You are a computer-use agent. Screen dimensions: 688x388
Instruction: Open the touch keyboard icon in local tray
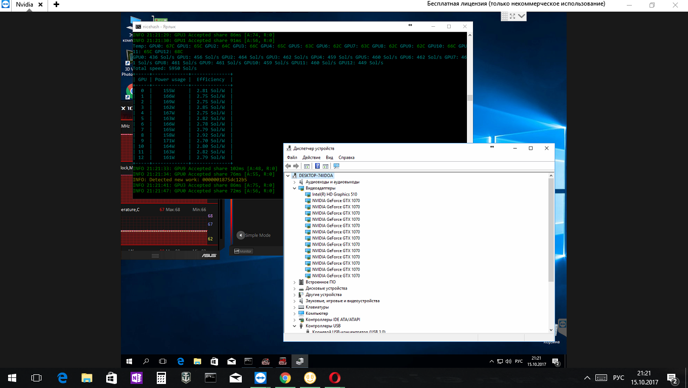(x=601, y=377)
